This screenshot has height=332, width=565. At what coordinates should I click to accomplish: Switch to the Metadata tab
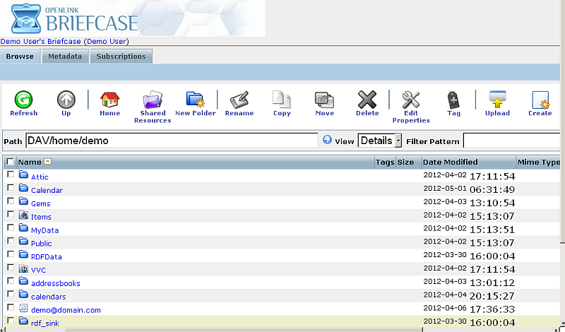65,57
